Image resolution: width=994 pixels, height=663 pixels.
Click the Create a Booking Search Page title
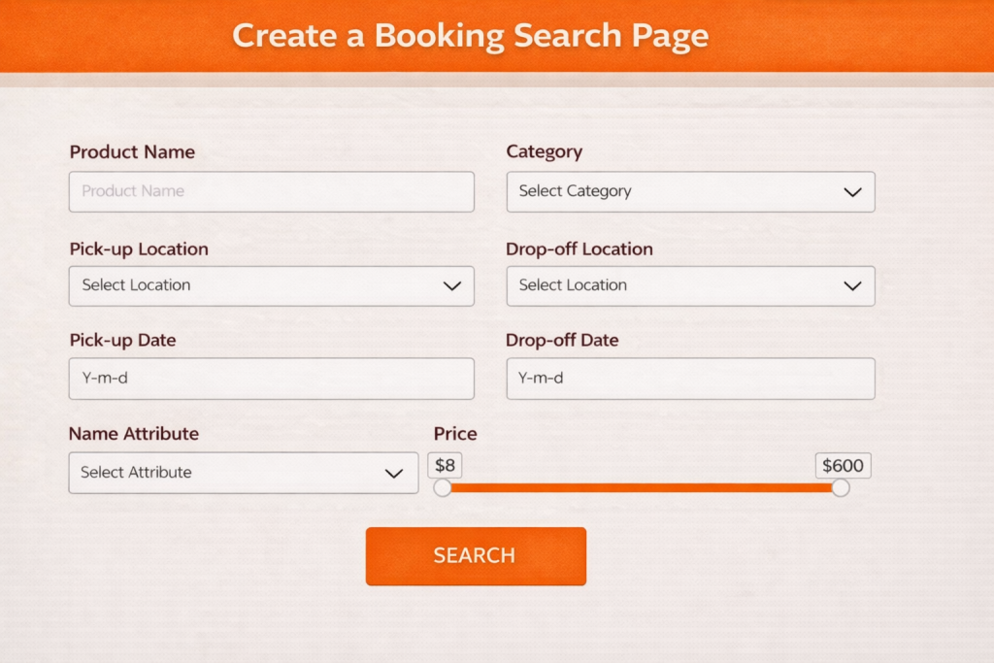click(471, 36)
